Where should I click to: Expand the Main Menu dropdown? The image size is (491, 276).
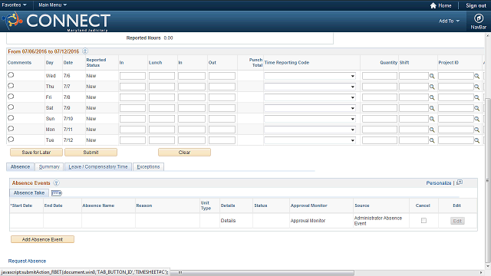tap(52, 5)
